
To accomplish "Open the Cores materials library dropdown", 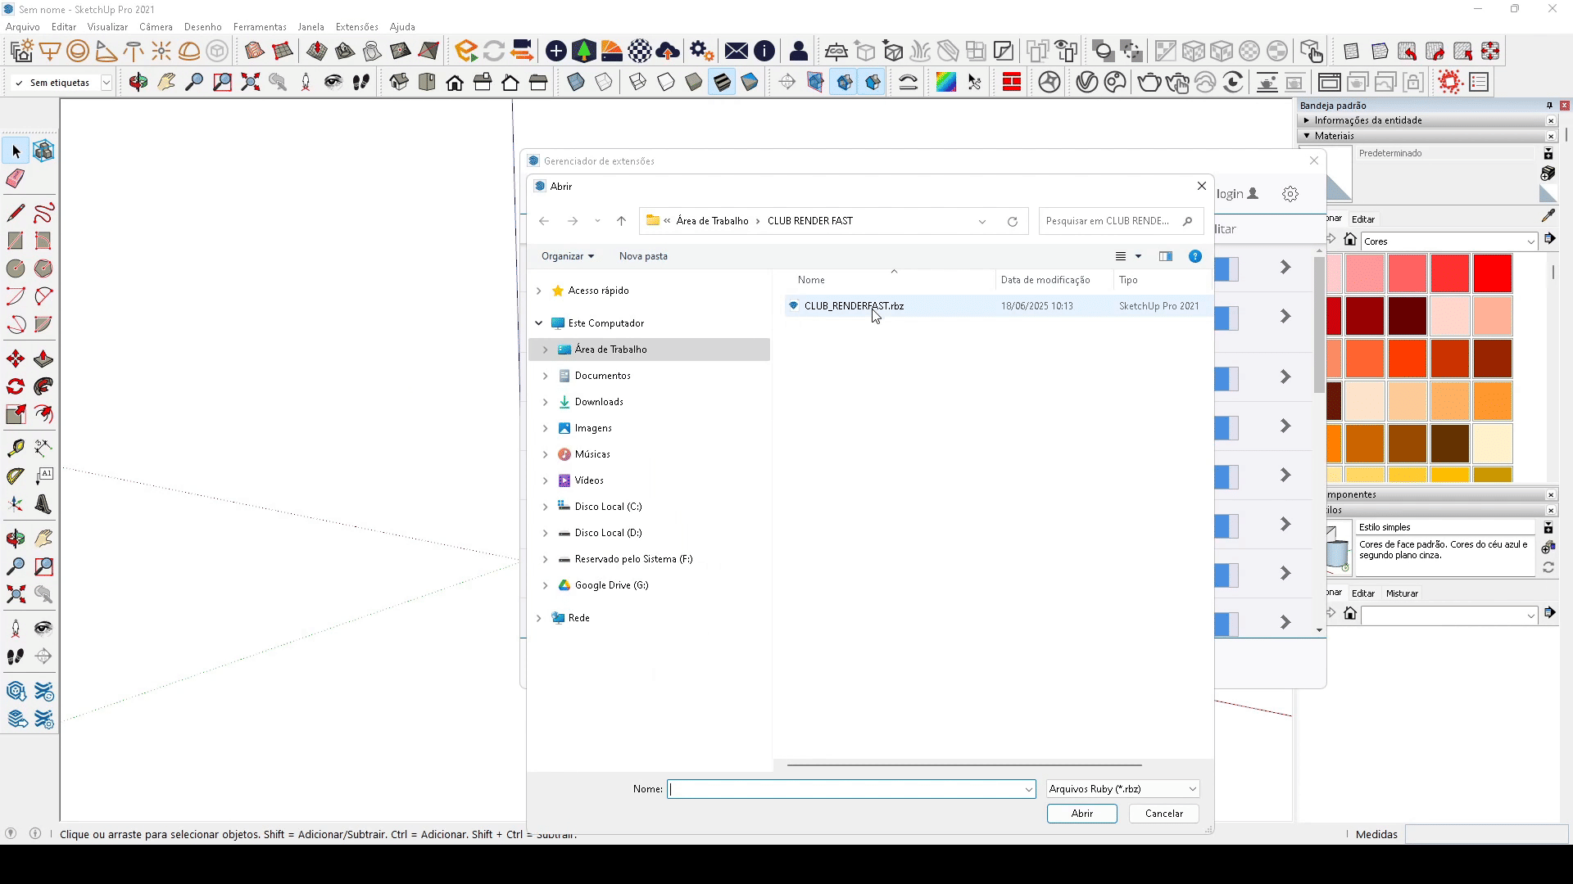I will tap(1448, 241).
